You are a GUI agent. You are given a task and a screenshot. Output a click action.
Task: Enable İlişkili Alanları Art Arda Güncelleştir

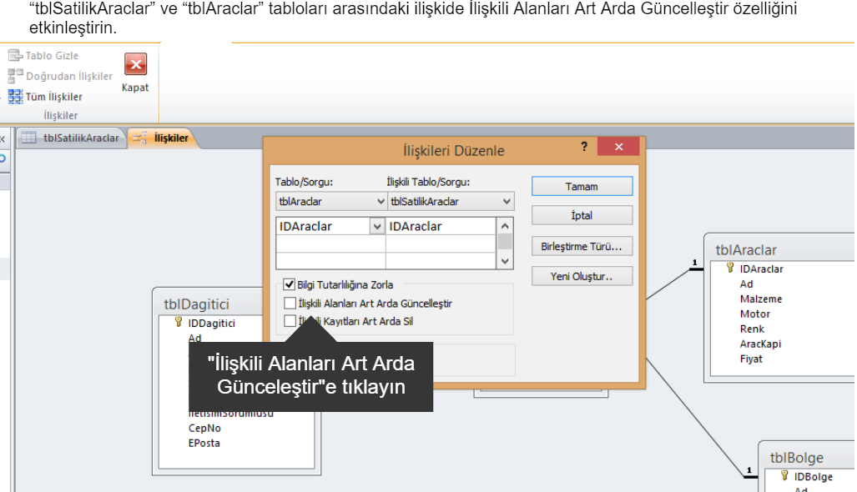tap(290, 303)
